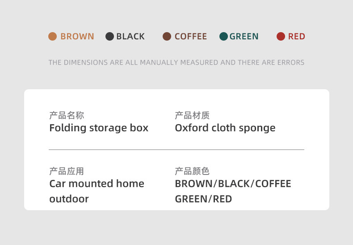Click the 产品颜色 heading
This screenshot has height=245, width=353.
coord(192,171)
